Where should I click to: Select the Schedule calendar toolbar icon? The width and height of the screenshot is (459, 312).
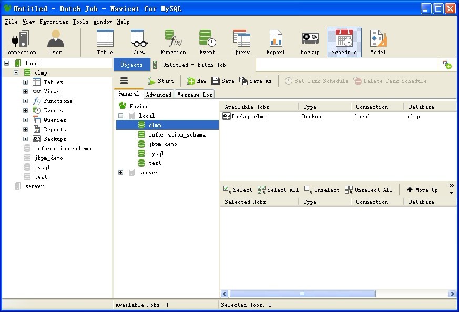(344, 43)
